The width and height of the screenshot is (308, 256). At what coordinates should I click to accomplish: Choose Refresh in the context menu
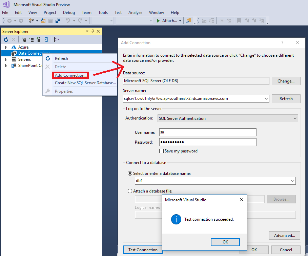(x=61, y=58)
